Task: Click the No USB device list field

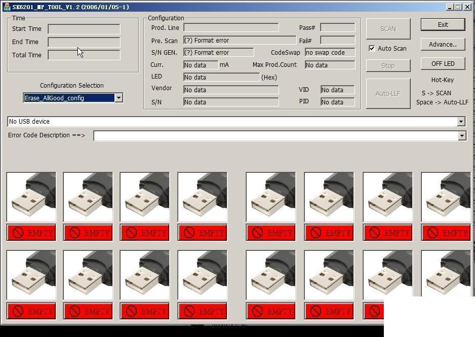Action: (x=232, y=122)
